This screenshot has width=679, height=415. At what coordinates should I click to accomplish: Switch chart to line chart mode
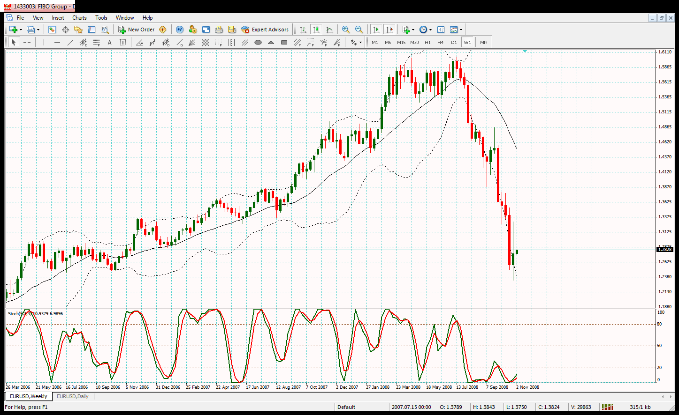(329, 30)
